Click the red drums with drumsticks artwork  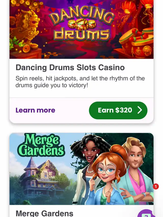137,41
